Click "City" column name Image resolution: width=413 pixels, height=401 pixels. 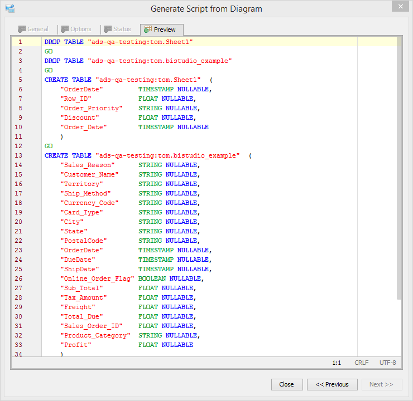[x=72, y=222]
